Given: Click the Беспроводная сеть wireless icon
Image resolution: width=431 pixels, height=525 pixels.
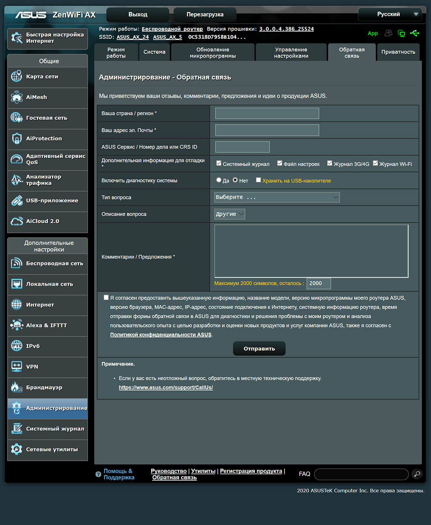Looking at the screenshot, I should pos(16,264).
